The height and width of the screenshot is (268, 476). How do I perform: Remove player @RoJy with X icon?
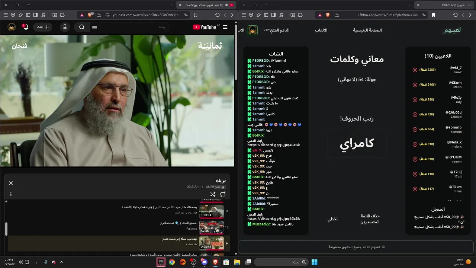415,99
